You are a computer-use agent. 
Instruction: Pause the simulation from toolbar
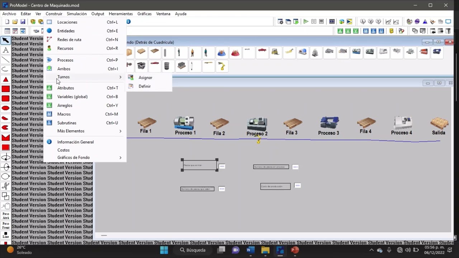click(x=314, y=21)
